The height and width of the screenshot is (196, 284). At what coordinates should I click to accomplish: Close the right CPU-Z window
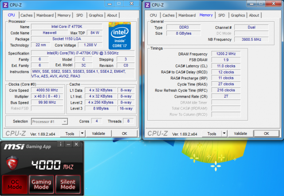[x=274, y=4]
